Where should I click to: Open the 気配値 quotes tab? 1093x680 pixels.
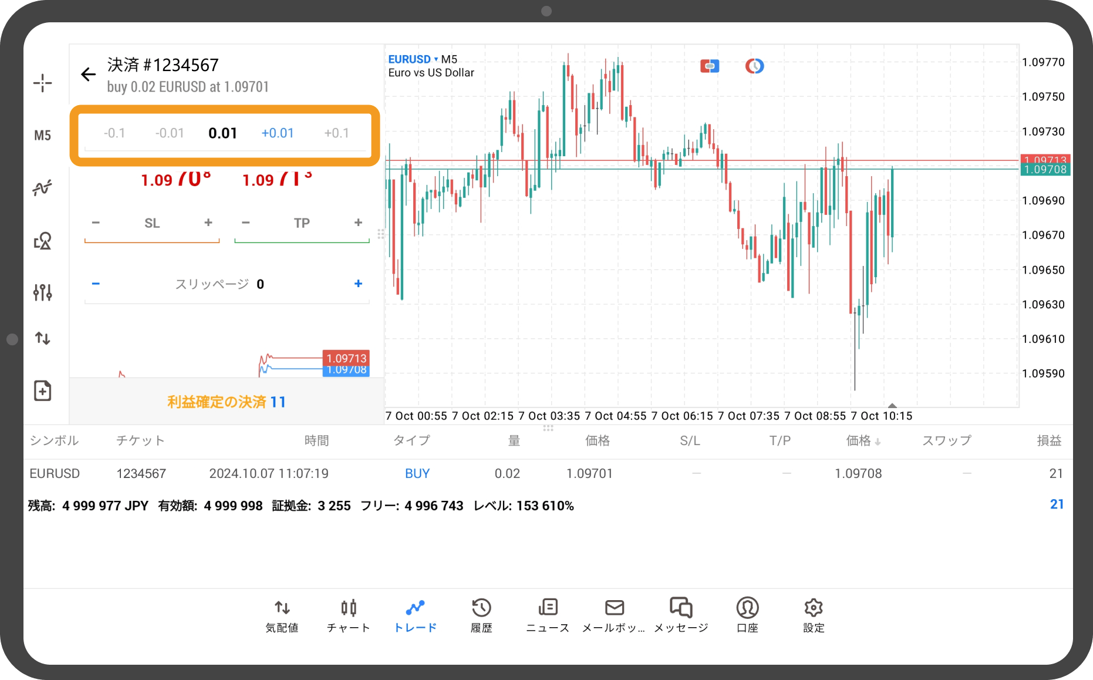(282, 615)
